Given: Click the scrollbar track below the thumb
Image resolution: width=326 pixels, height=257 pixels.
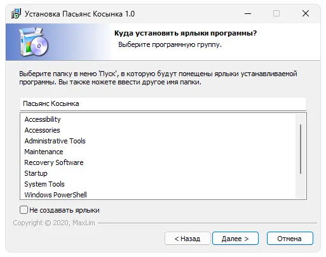Looking at the screenshot, I should [301, 186].
